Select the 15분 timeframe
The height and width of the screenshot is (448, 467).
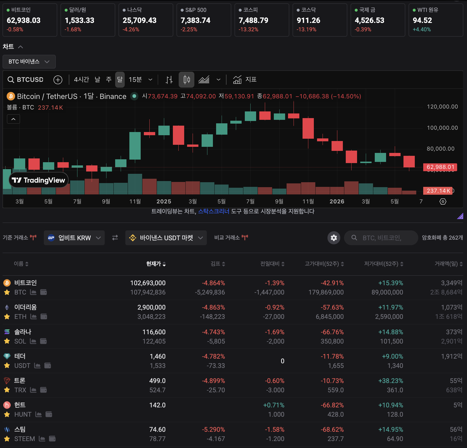[x=135, y=80]
